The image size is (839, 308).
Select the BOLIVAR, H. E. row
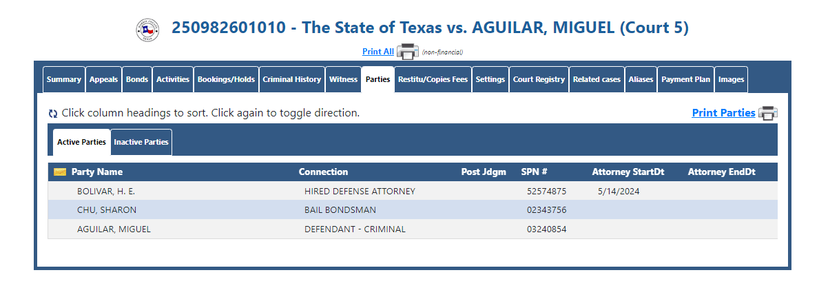413,192
